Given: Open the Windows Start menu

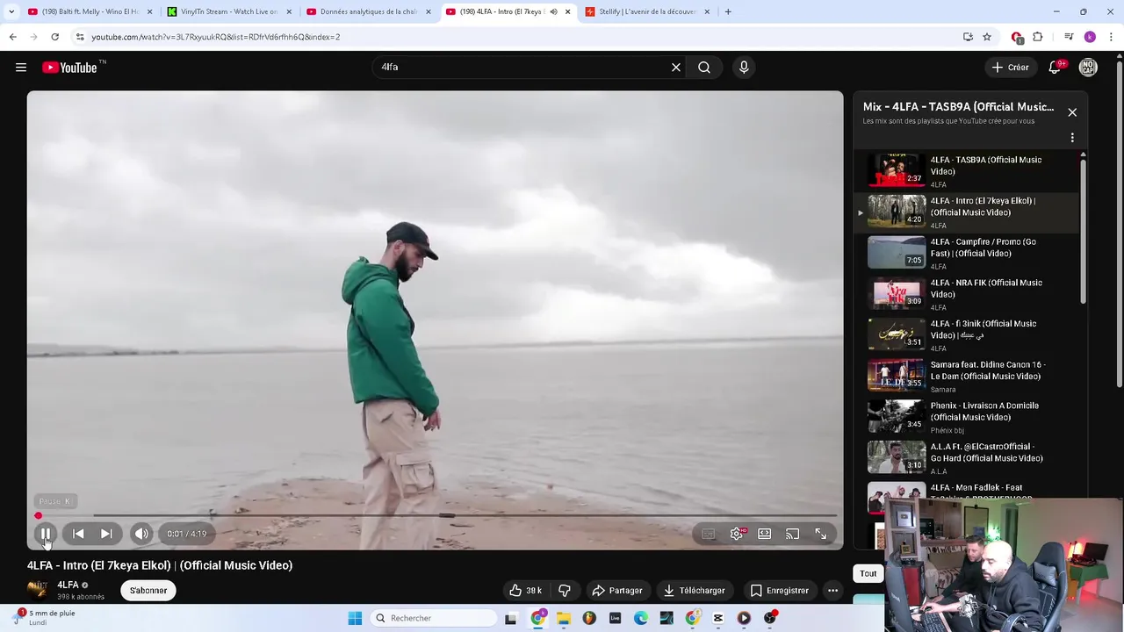Looking at the screenshot, I should (x=355, y=618).
